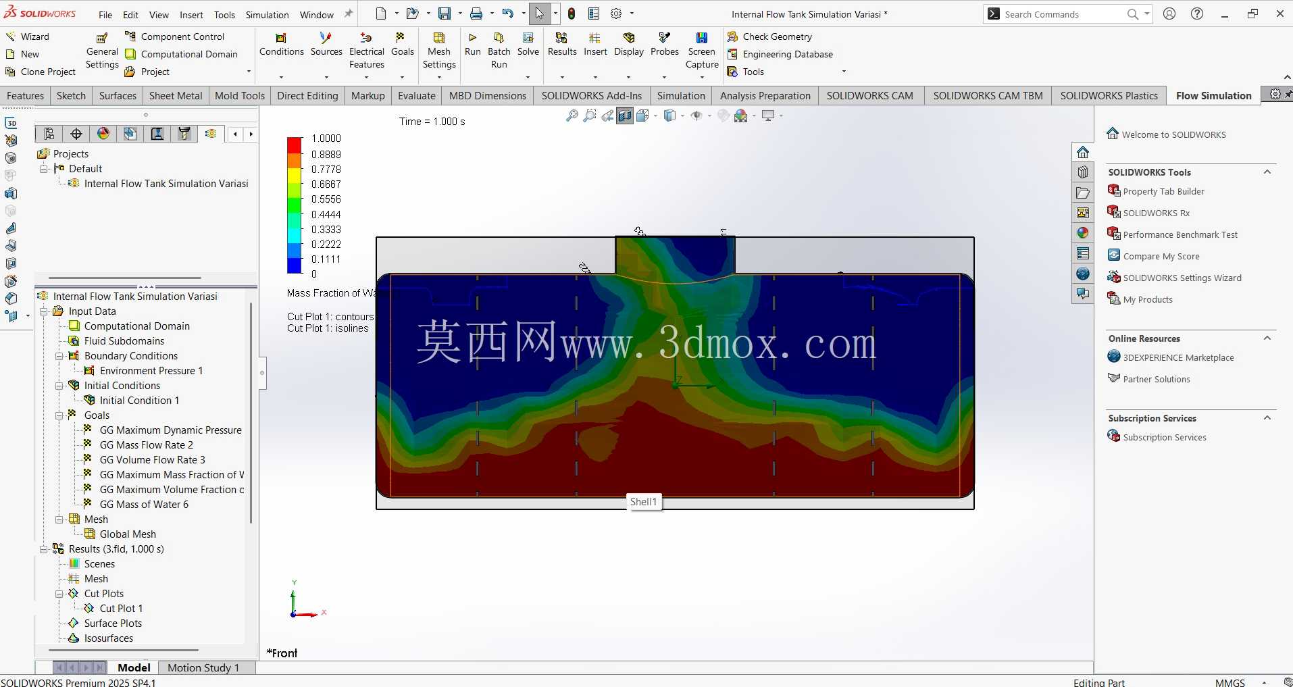Open Batch Run dialog

click(499, 51)
